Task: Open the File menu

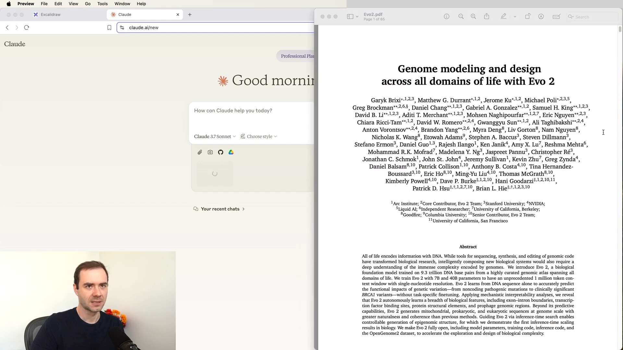Action: [44, 4]
